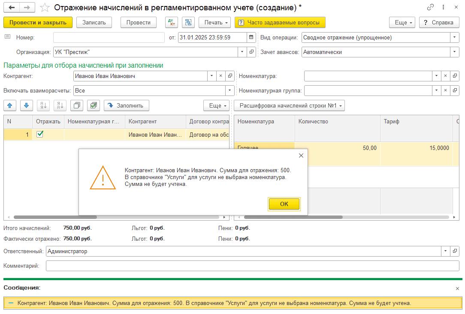
Task: Close the Сообщения panel
Action: (457, 289)
